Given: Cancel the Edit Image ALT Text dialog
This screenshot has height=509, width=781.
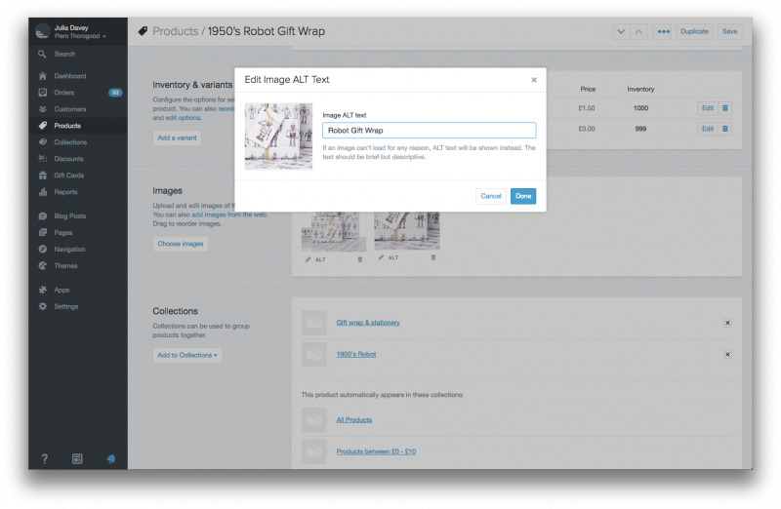Looking at the screenshot, I should coord(491,196).
